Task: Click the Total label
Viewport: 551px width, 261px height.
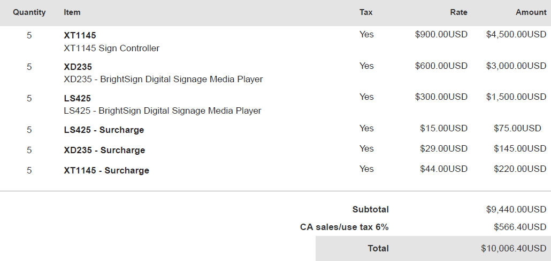Action: tap(378, 248)
